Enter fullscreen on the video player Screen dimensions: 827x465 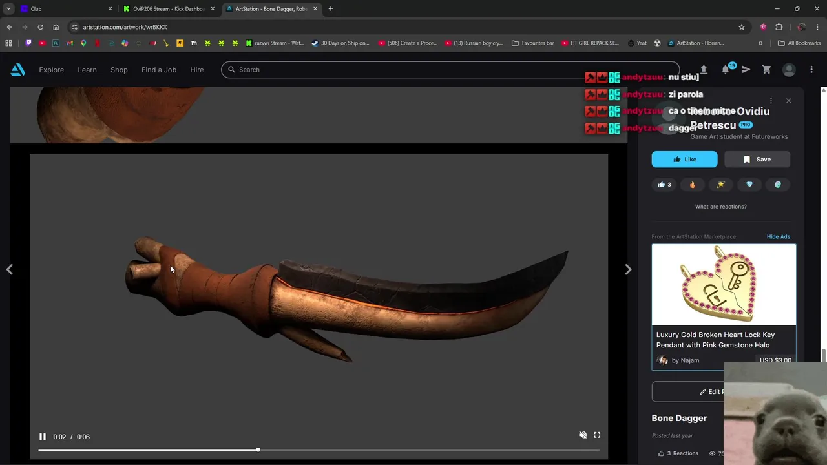(x=597, y=435)
